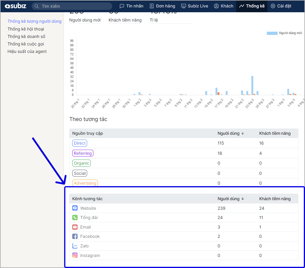The height and width of the screenshot is (268, 305).
Task: Select the Referring source tag
Action: pos(83,153)
